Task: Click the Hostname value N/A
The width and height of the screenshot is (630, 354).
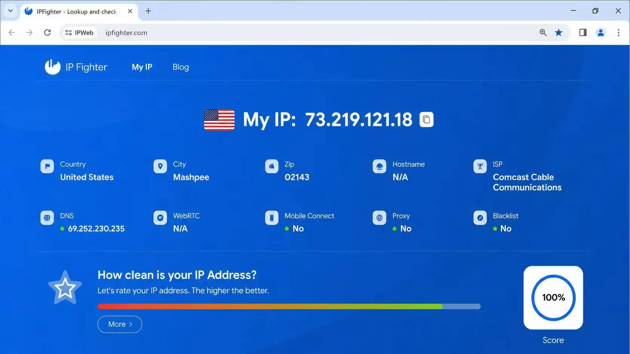Action: point(400,177)
